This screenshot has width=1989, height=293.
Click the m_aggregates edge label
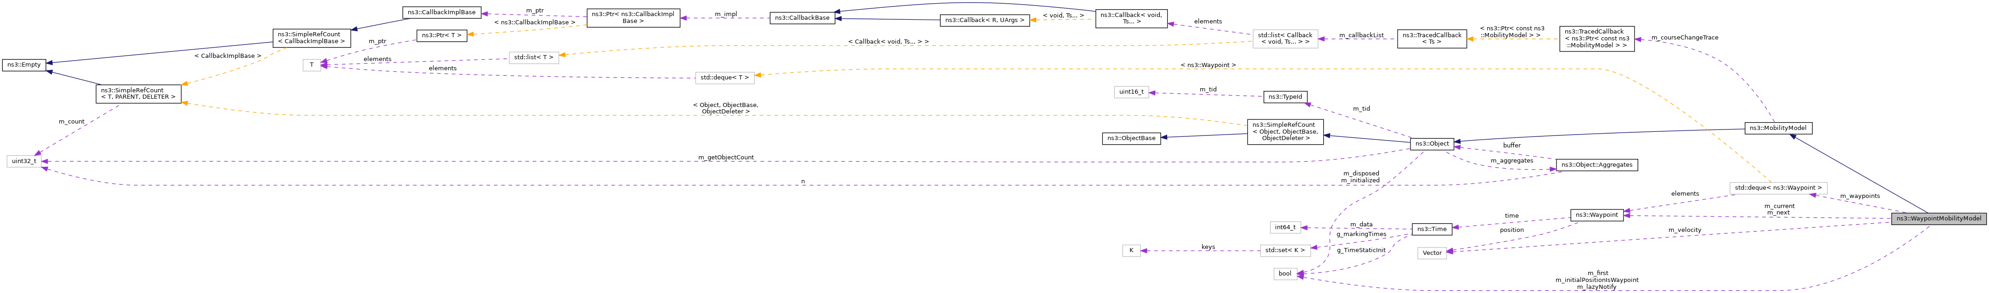[x=1512, y=161]
